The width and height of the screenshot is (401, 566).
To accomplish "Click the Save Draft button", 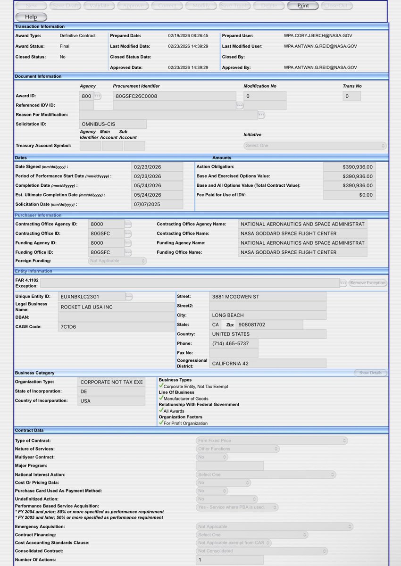I will click(x=65, y=6).
